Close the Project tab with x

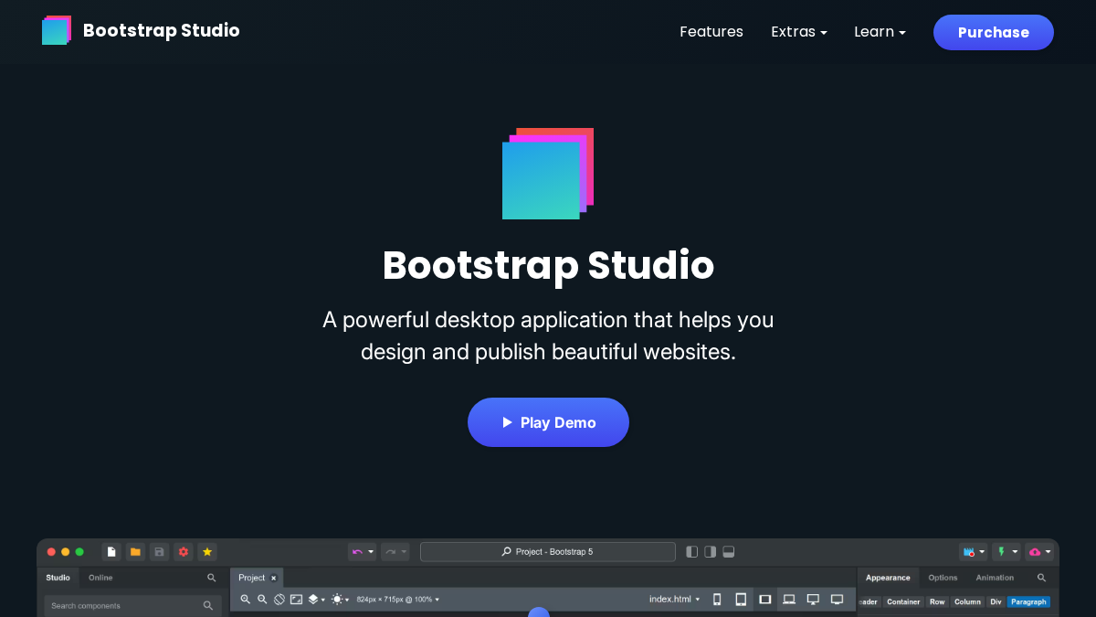pyautogui.click(x=273, y=578)
